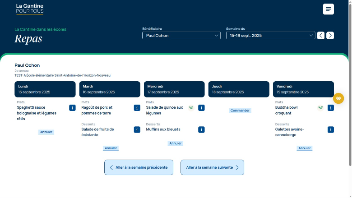The image size is (352, 198).
Task: Click the yellow floating accessibility button
Action: [338, 98]
